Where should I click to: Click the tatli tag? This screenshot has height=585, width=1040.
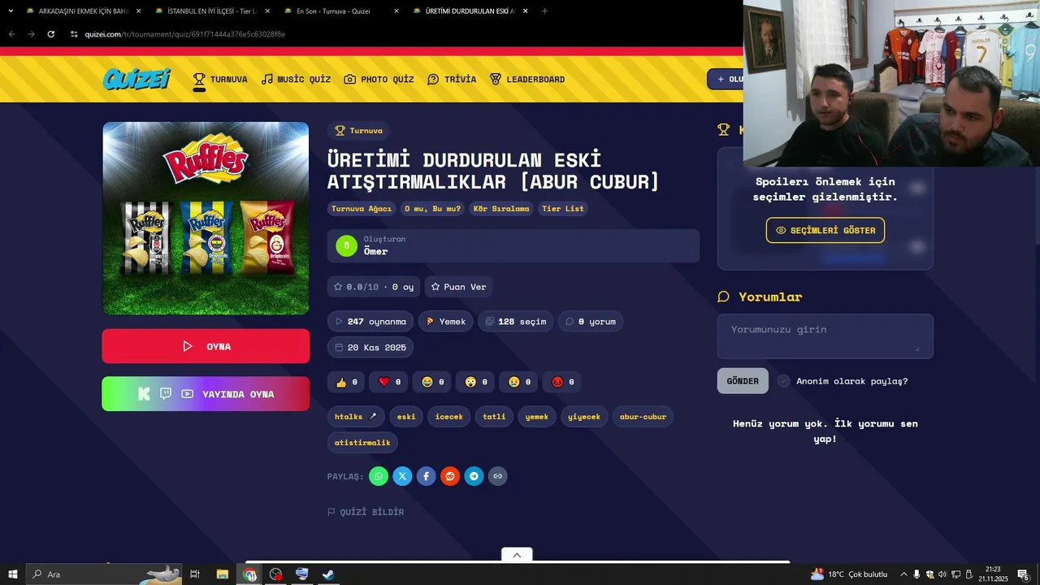pyautogui.click(x=494, y=417)
